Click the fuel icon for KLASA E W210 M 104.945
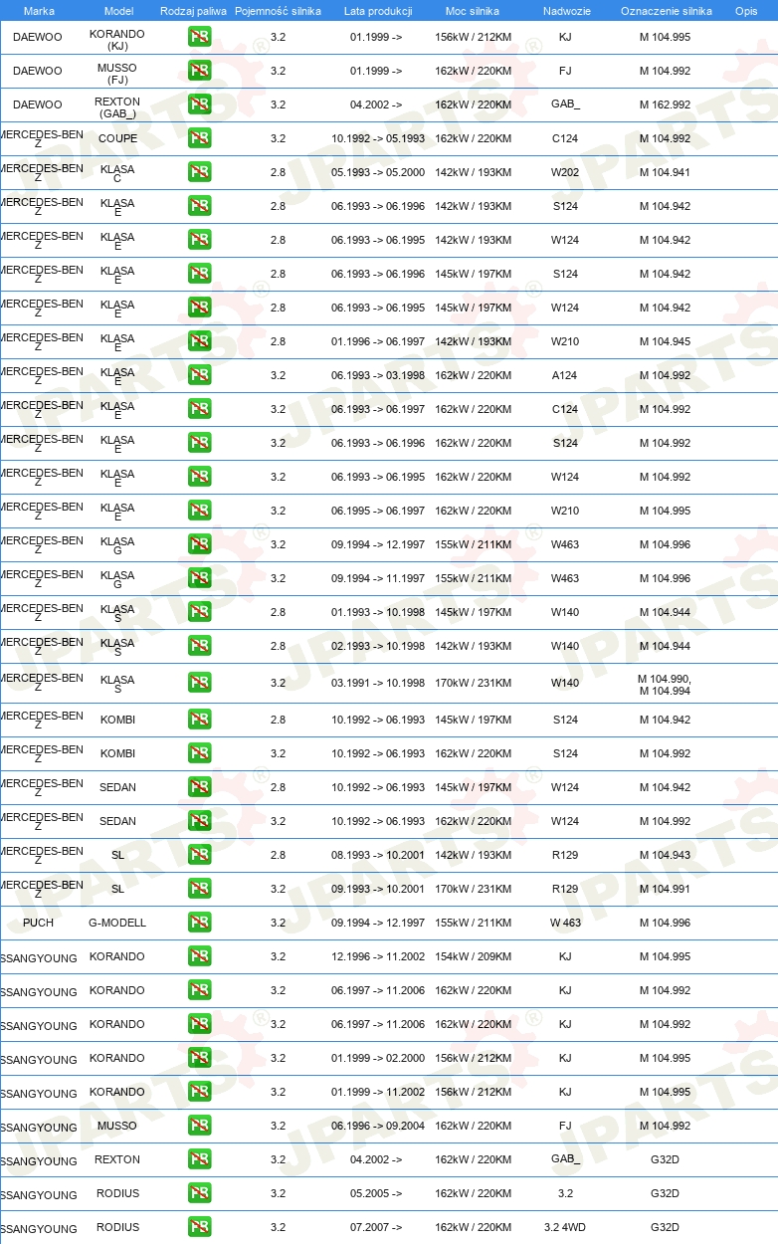 (199, 342)
